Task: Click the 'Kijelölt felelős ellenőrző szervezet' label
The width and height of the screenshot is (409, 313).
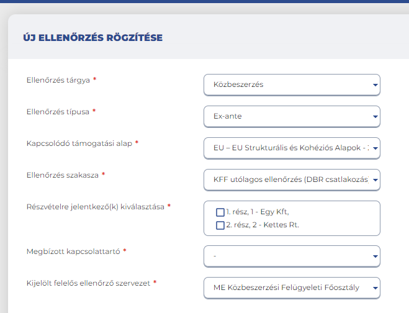Action: coord(88,283)
